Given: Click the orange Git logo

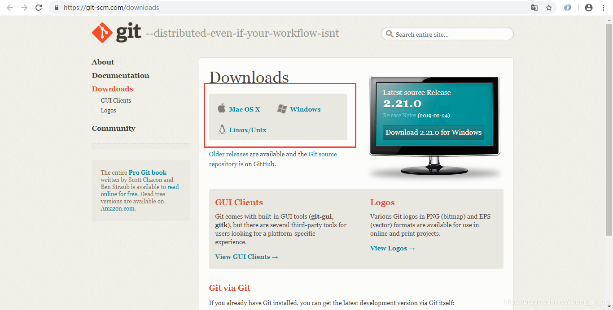Looking at the screenshot, I should click(x=101, y=33).
